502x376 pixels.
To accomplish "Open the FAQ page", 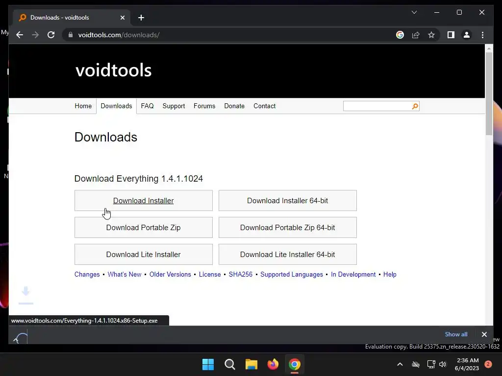I will (x=147, y=106).
